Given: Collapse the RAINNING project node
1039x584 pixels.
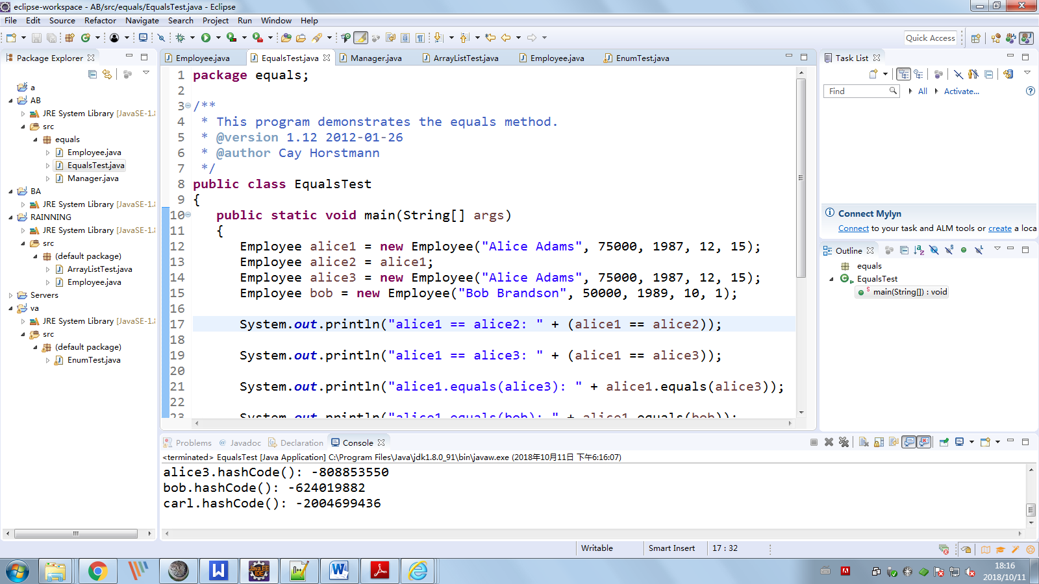Looking at the screenshot, I should point(10,217).
